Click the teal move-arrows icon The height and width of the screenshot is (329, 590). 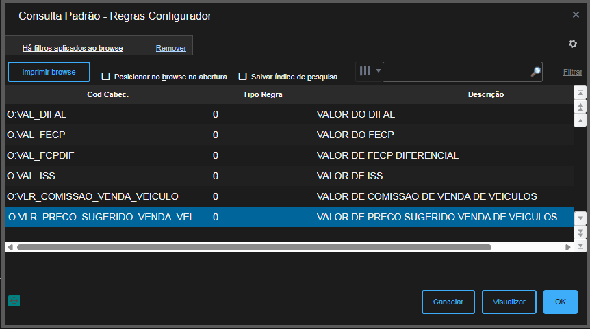(x=14, y=301)
